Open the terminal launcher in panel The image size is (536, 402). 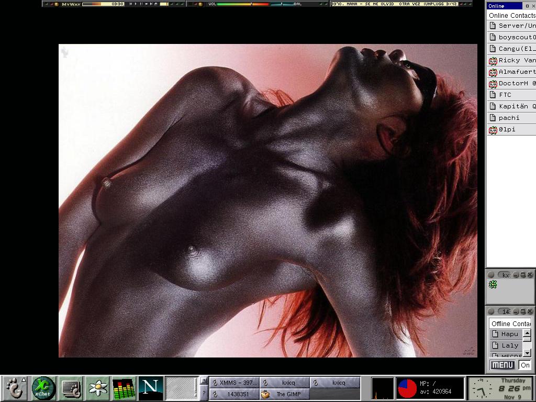click(71, 388)
